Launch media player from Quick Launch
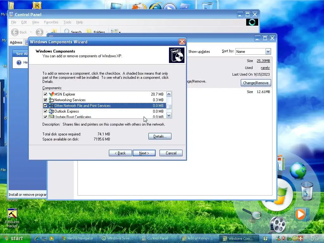 tap(52, 239)
